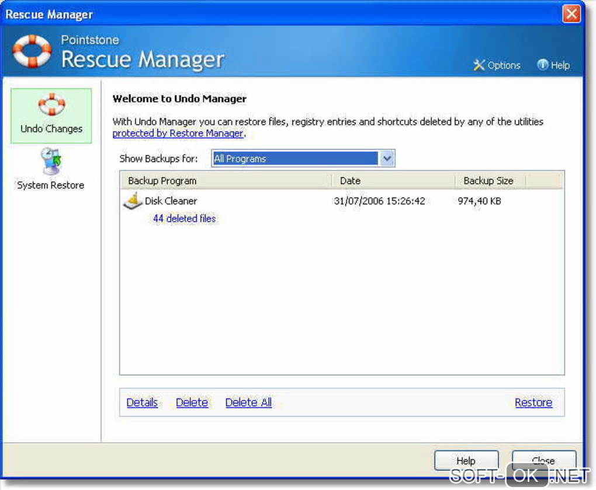Click the 974,40 KB size cell
The image size is (596, 490).
(x=479, y=201)
